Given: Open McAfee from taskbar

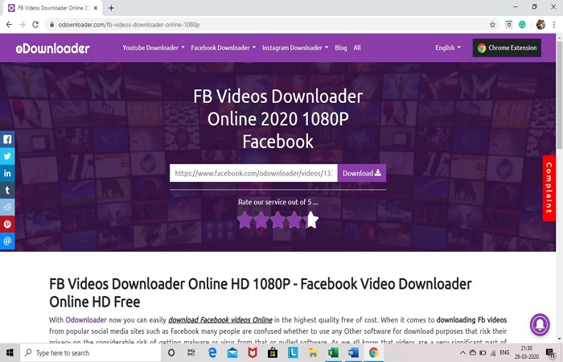Looking at the screenshot, I should [253, 352].
